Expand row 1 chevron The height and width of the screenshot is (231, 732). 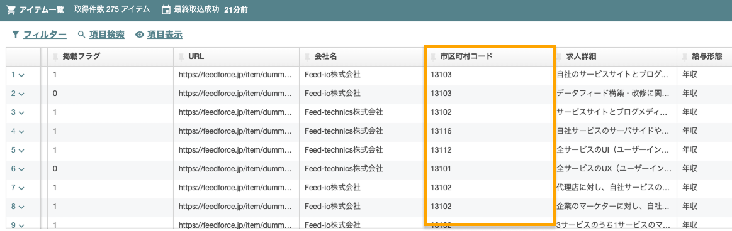pyautogui.click(x=21, y=75)
